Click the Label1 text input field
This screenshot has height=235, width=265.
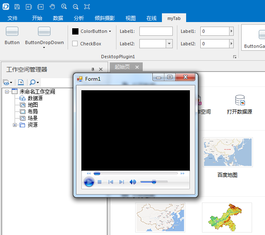click(x=156, y=31)
